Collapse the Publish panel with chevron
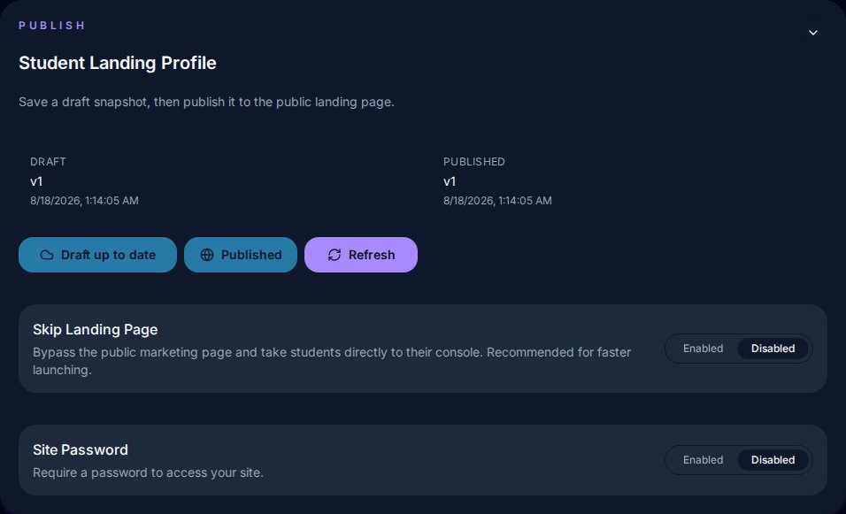 click(812, 33)
